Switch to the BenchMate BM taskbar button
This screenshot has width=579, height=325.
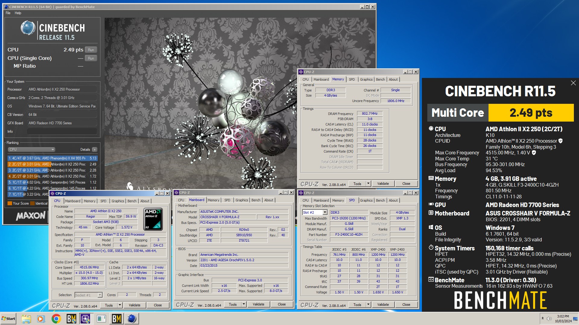(x=116, y=319)
